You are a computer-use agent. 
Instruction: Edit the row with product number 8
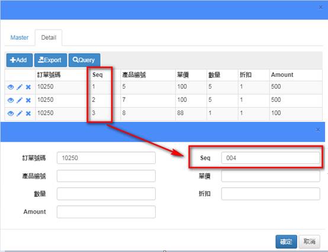pos(20,114)
